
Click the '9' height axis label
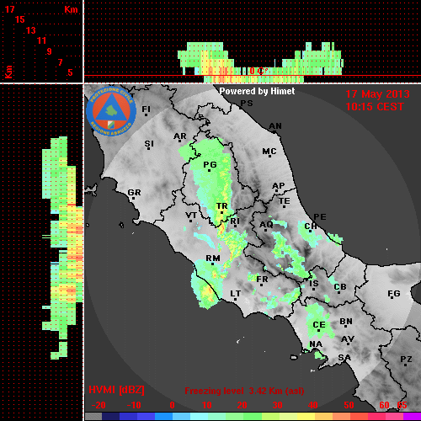(50, 51)
